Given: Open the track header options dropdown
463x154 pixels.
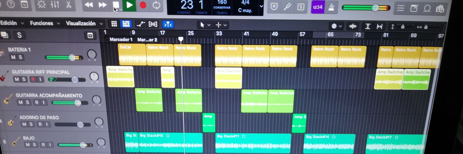Looking at the screenshot, I should [90, 36].
